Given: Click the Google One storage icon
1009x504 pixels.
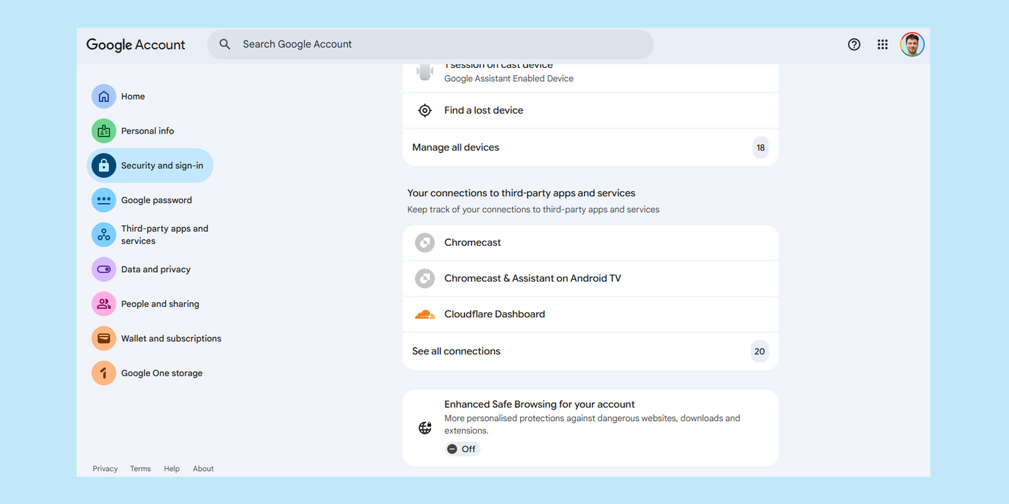Looking at the screenshot, I should coord(104,373).
